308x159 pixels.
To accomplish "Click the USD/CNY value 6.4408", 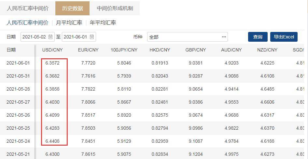I will point(52,141).
